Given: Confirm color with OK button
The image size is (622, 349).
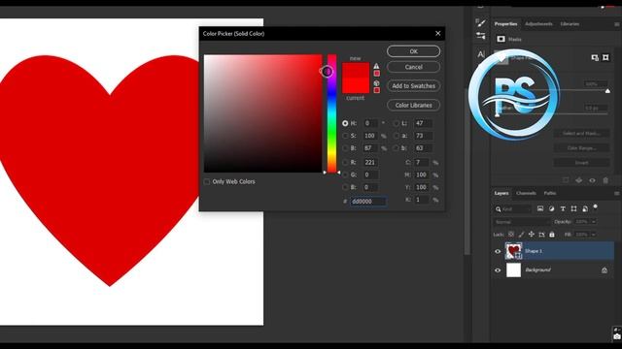Looking at the screenshot, I should pyautogui.click(x=413, y=51).
